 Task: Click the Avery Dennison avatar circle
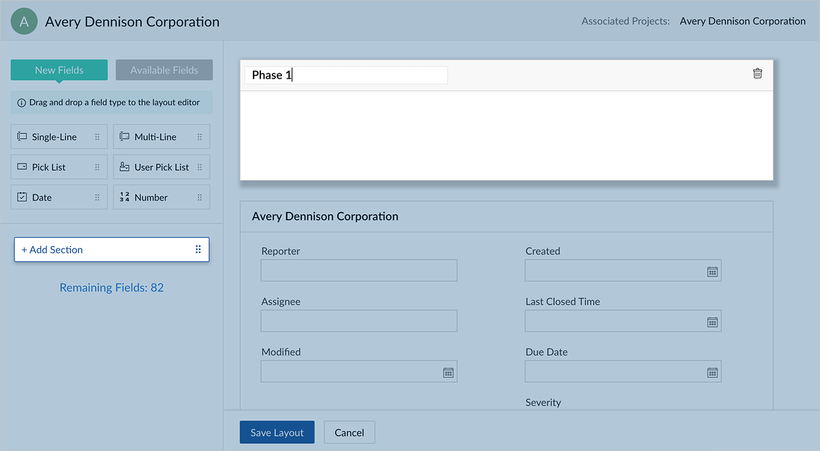[24, 22]
